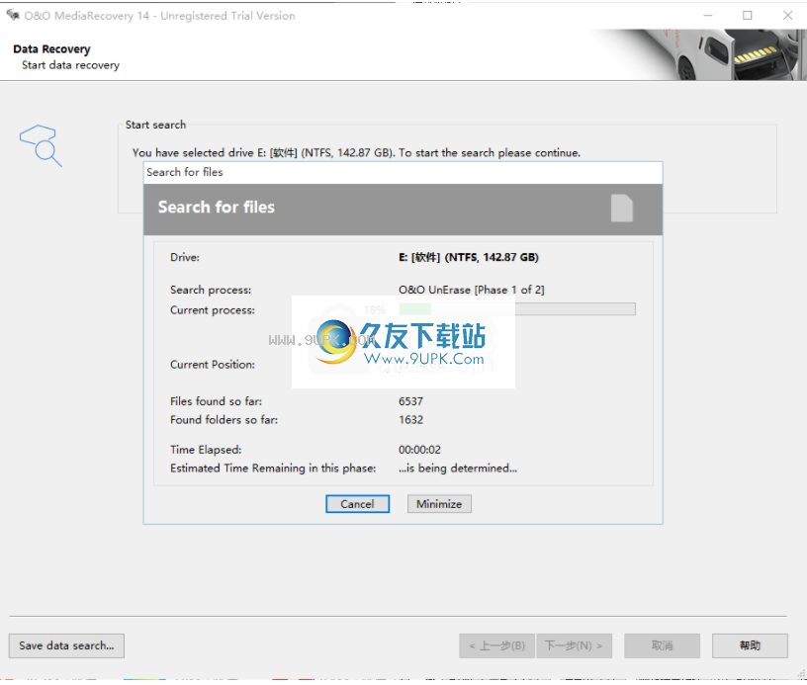
Task: Click the 'Data Recovery' heading
Action: [51, 49]
